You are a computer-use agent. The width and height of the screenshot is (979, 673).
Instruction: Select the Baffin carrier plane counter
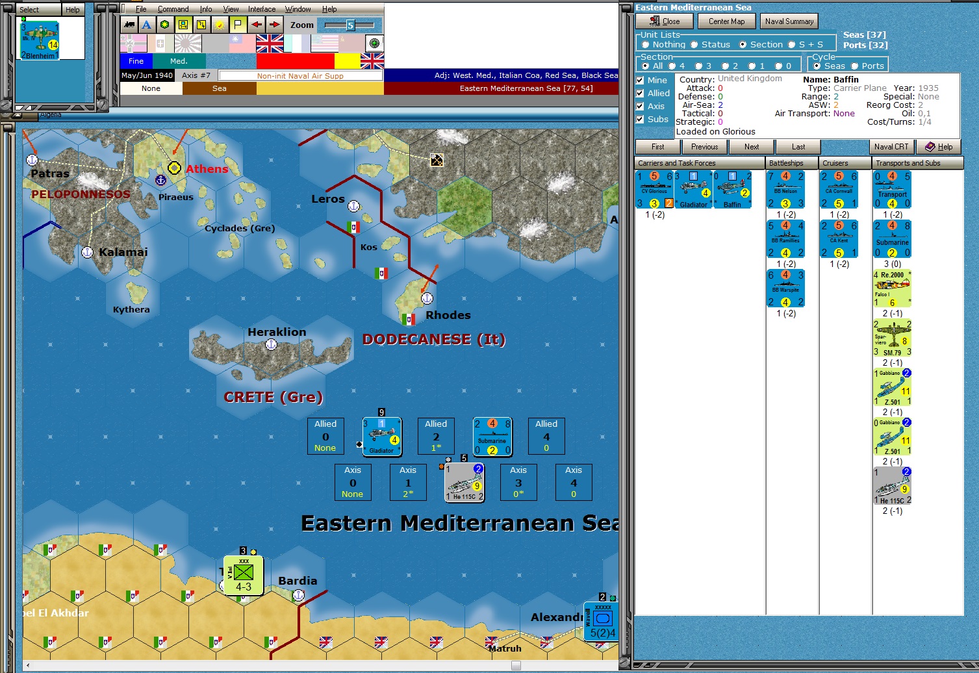tap(732, 190)
